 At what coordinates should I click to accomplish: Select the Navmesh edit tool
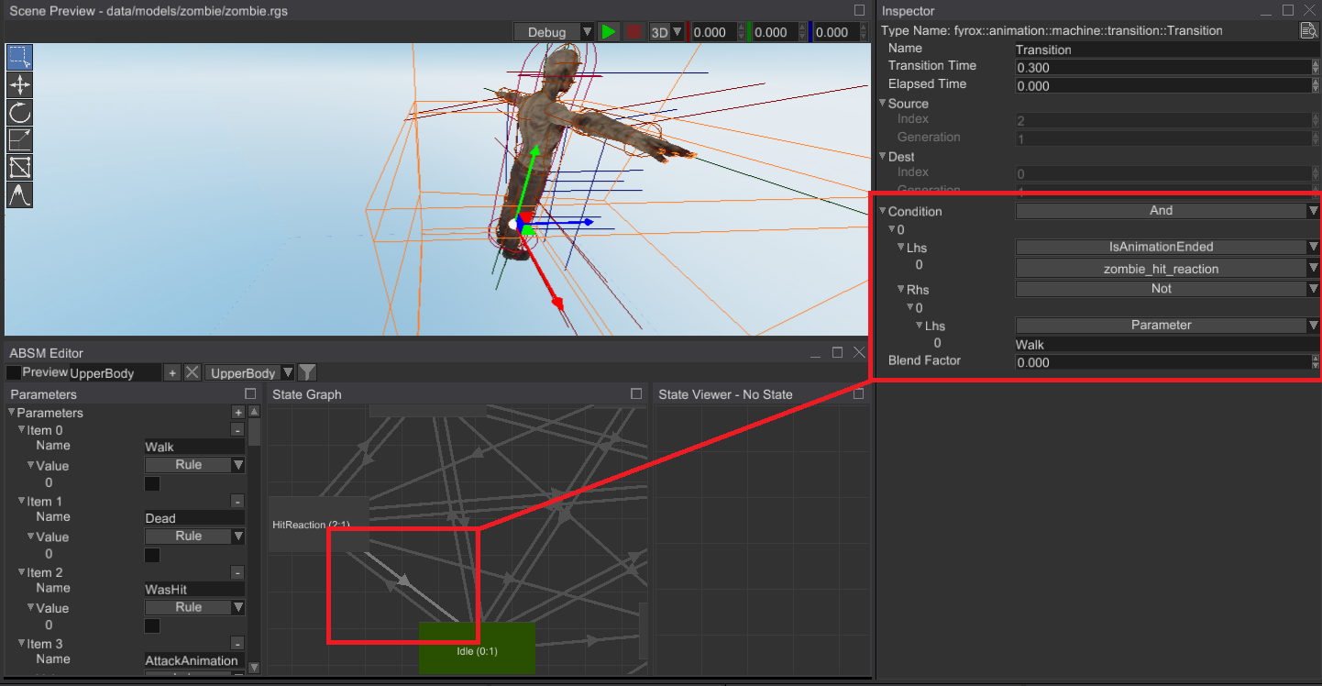[19, 167]
